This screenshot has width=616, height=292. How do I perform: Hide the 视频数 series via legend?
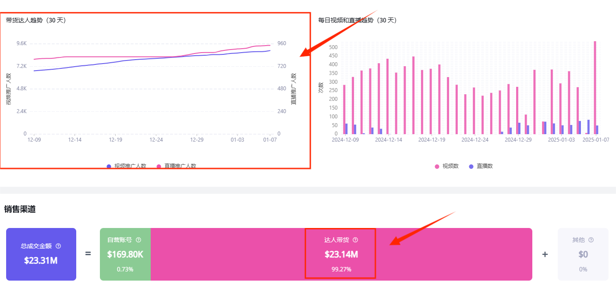point(446,166)
